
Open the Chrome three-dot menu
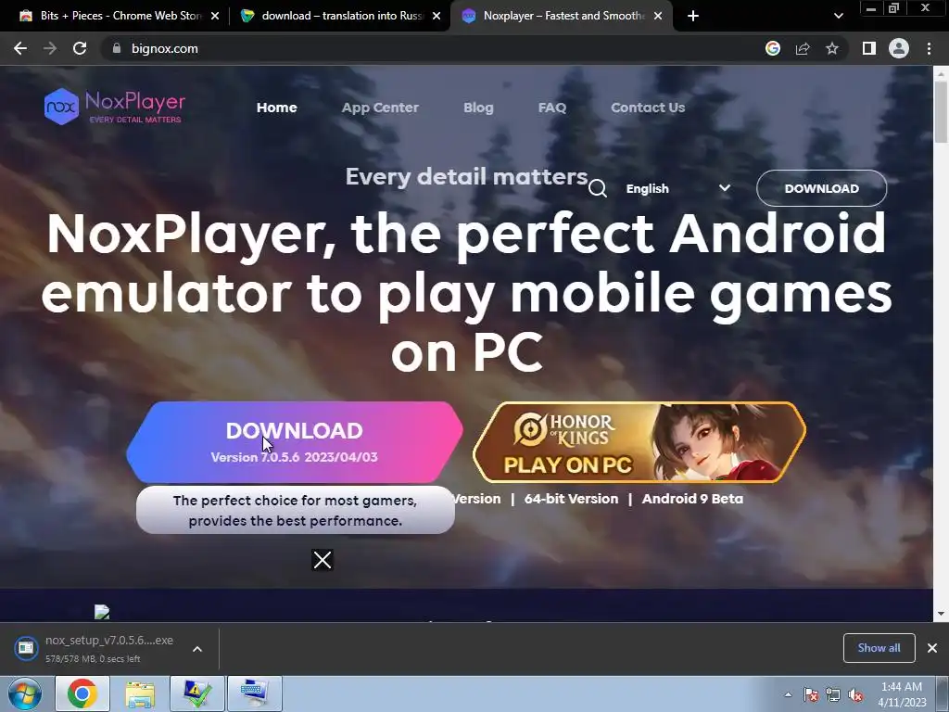(929, 48)
